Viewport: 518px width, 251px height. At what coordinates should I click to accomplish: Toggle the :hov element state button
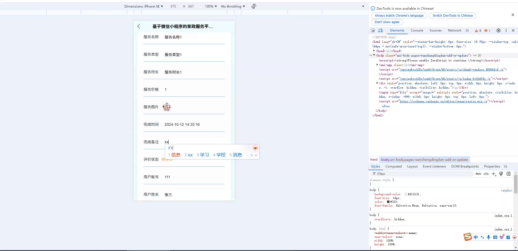tap(478, 174)
